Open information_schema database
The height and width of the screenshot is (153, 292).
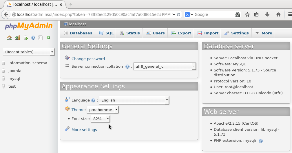click(28, 63)
